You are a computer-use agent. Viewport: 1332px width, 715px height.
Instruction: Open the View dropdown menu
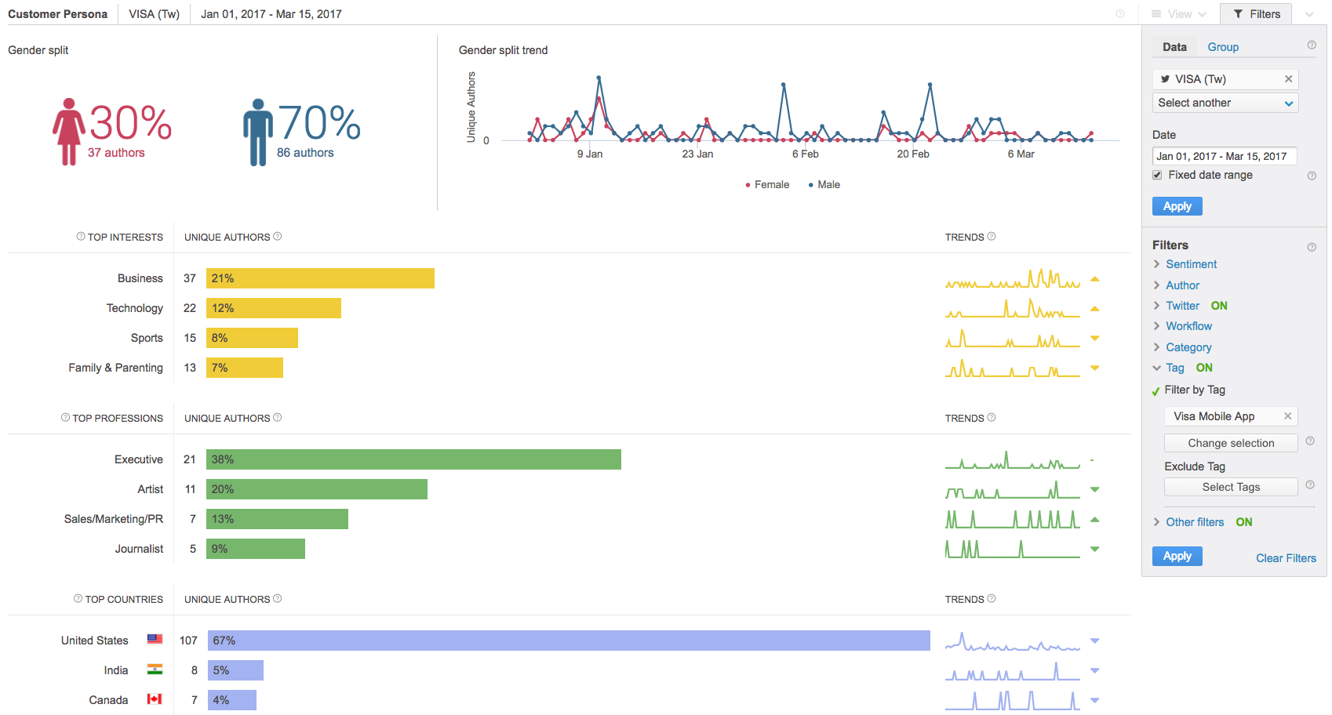[x=1179, y=14]
